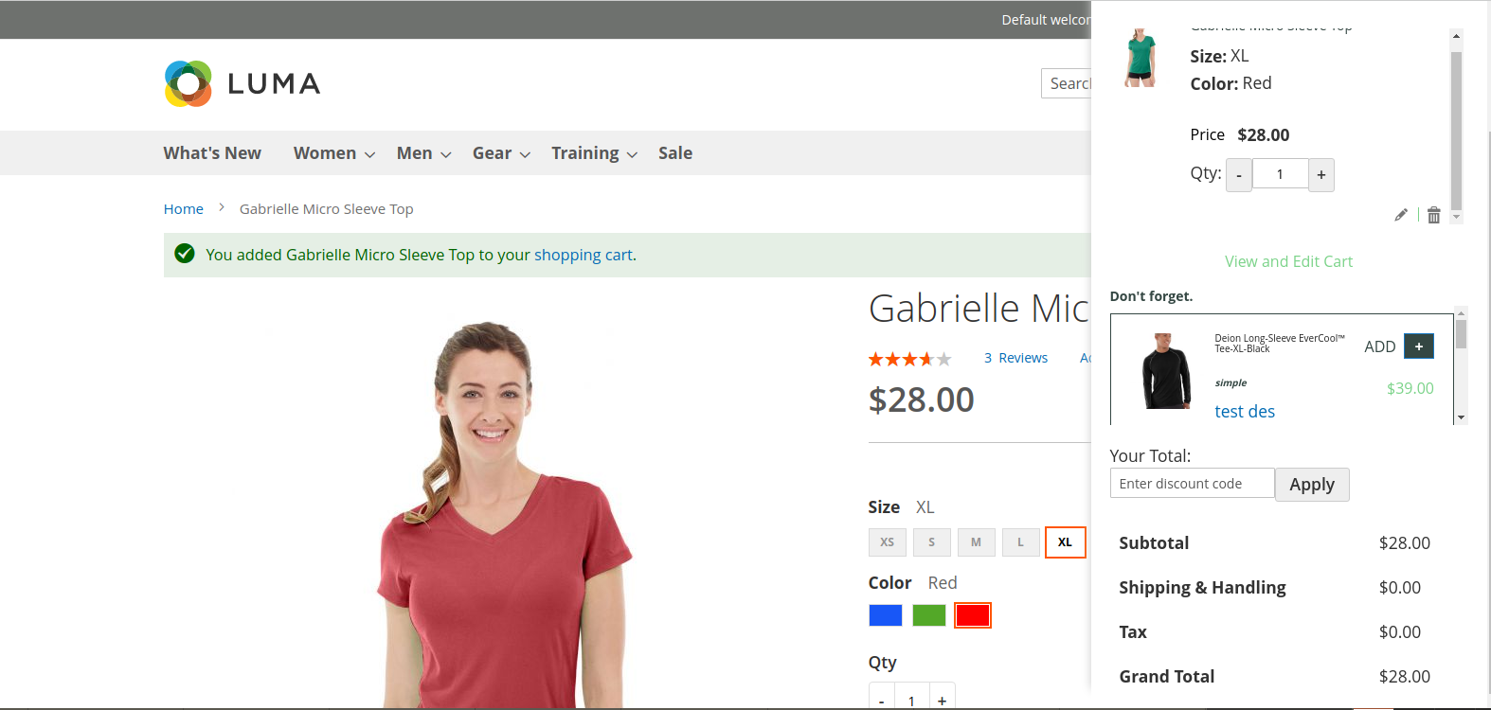
Task: Open the shopping cart link in message
Action: coord(584,255)
